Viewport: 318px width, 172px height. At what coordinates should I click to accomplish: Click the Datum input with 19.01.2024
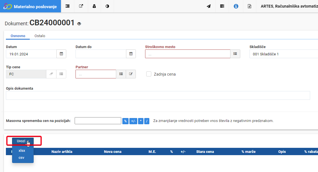[31, 54]
